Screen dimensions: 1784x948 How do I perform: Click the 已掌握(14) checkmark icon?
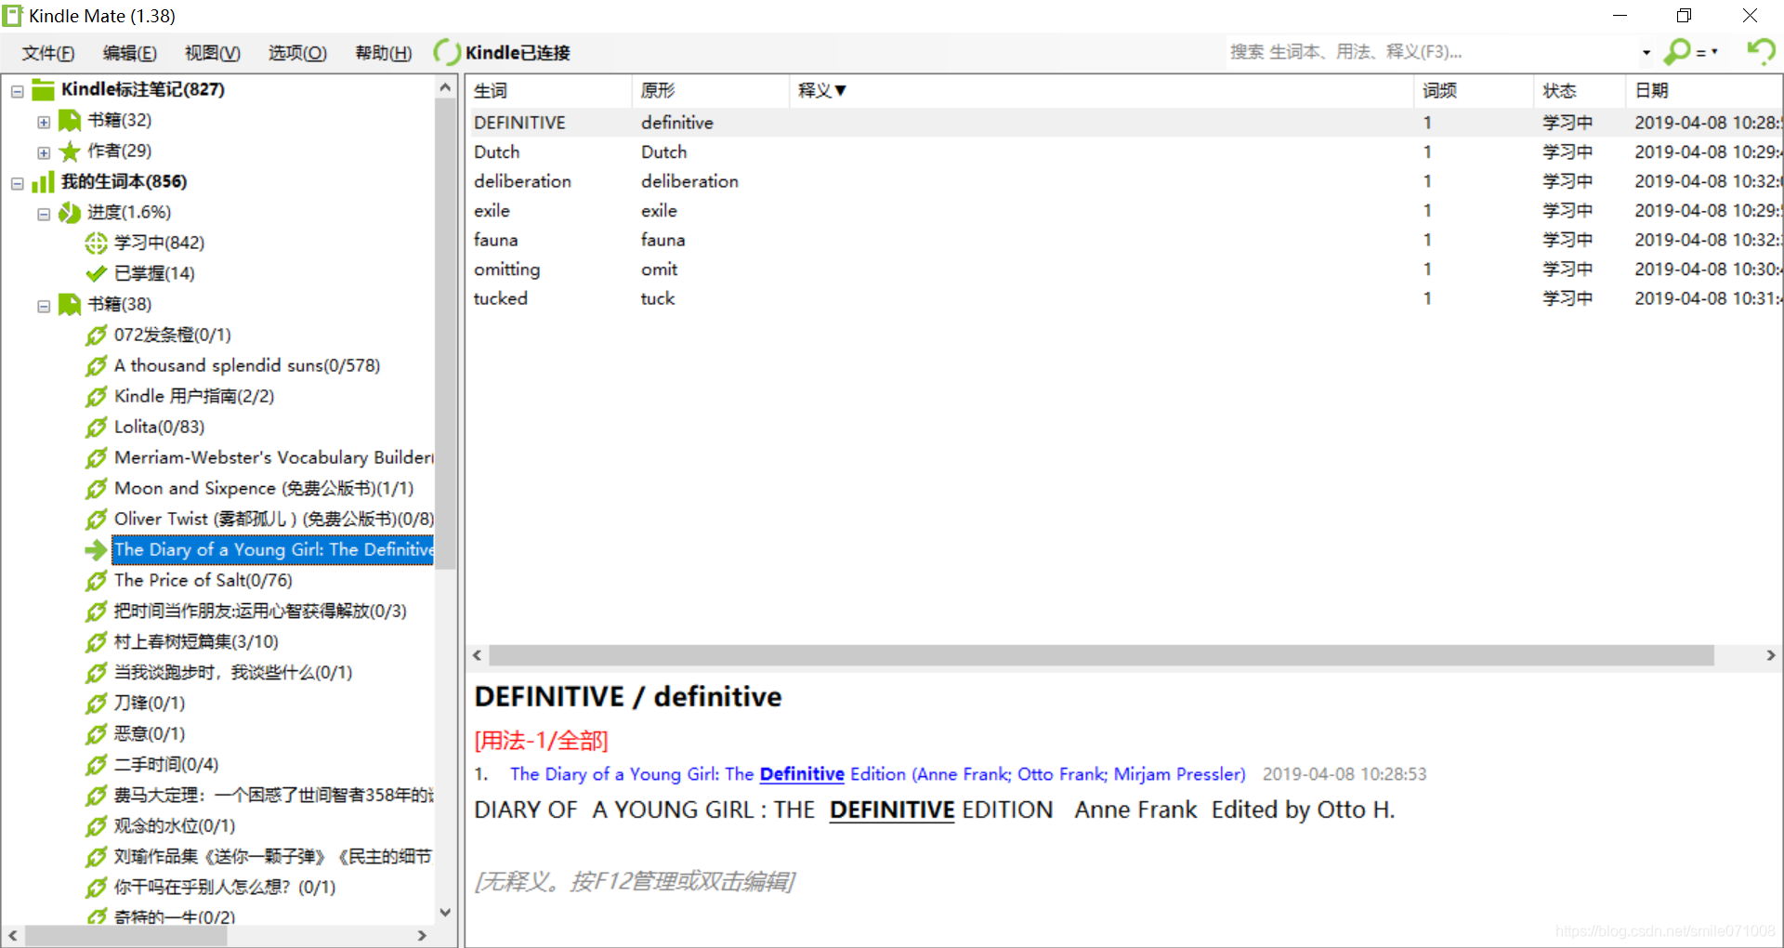pos(96,273)
